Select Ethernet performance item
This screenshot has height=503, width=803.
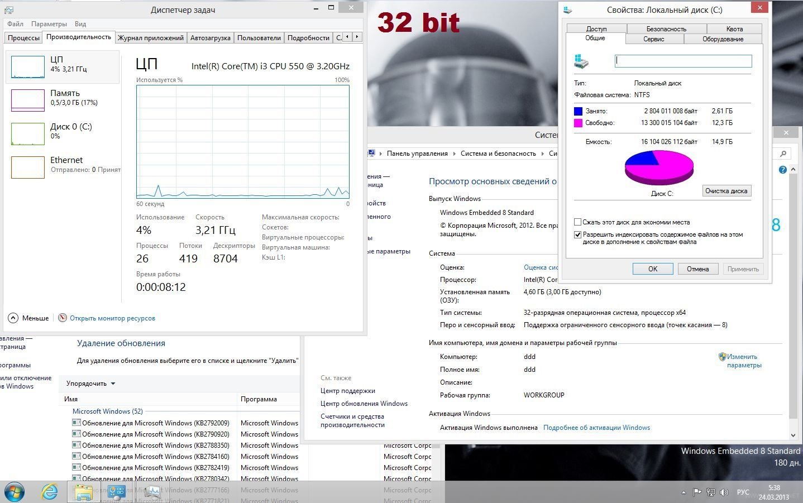click(x=63, y=167)
